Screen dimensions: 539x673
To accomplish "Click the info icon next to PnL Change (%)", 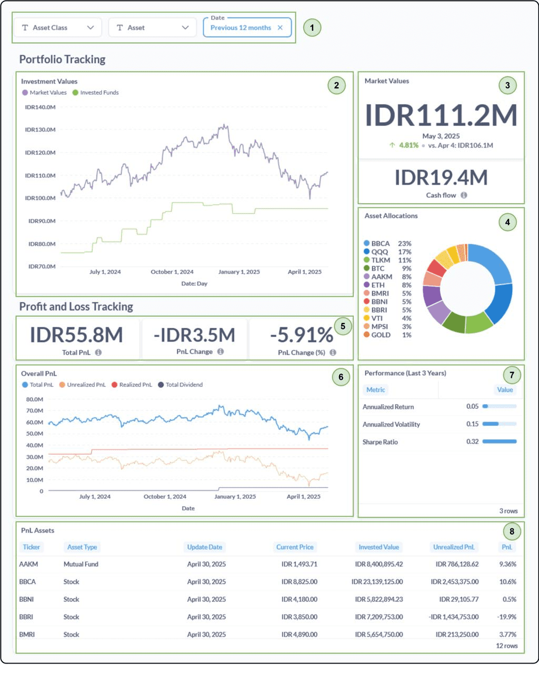I will tap(333, 353).
